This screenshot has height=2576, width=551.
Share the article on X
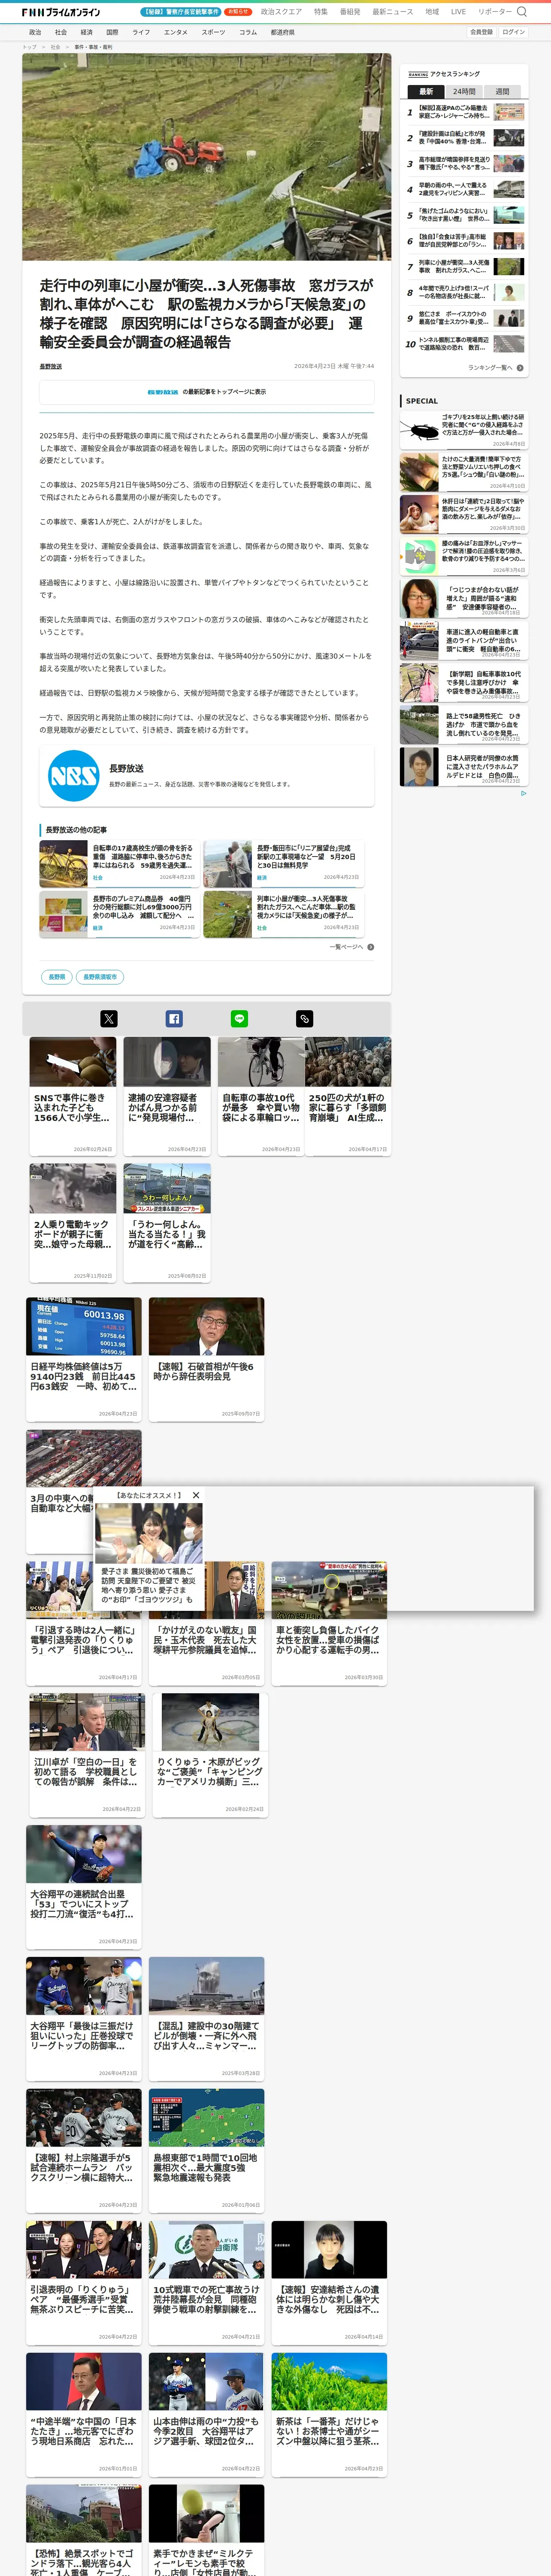point(109,1018)
